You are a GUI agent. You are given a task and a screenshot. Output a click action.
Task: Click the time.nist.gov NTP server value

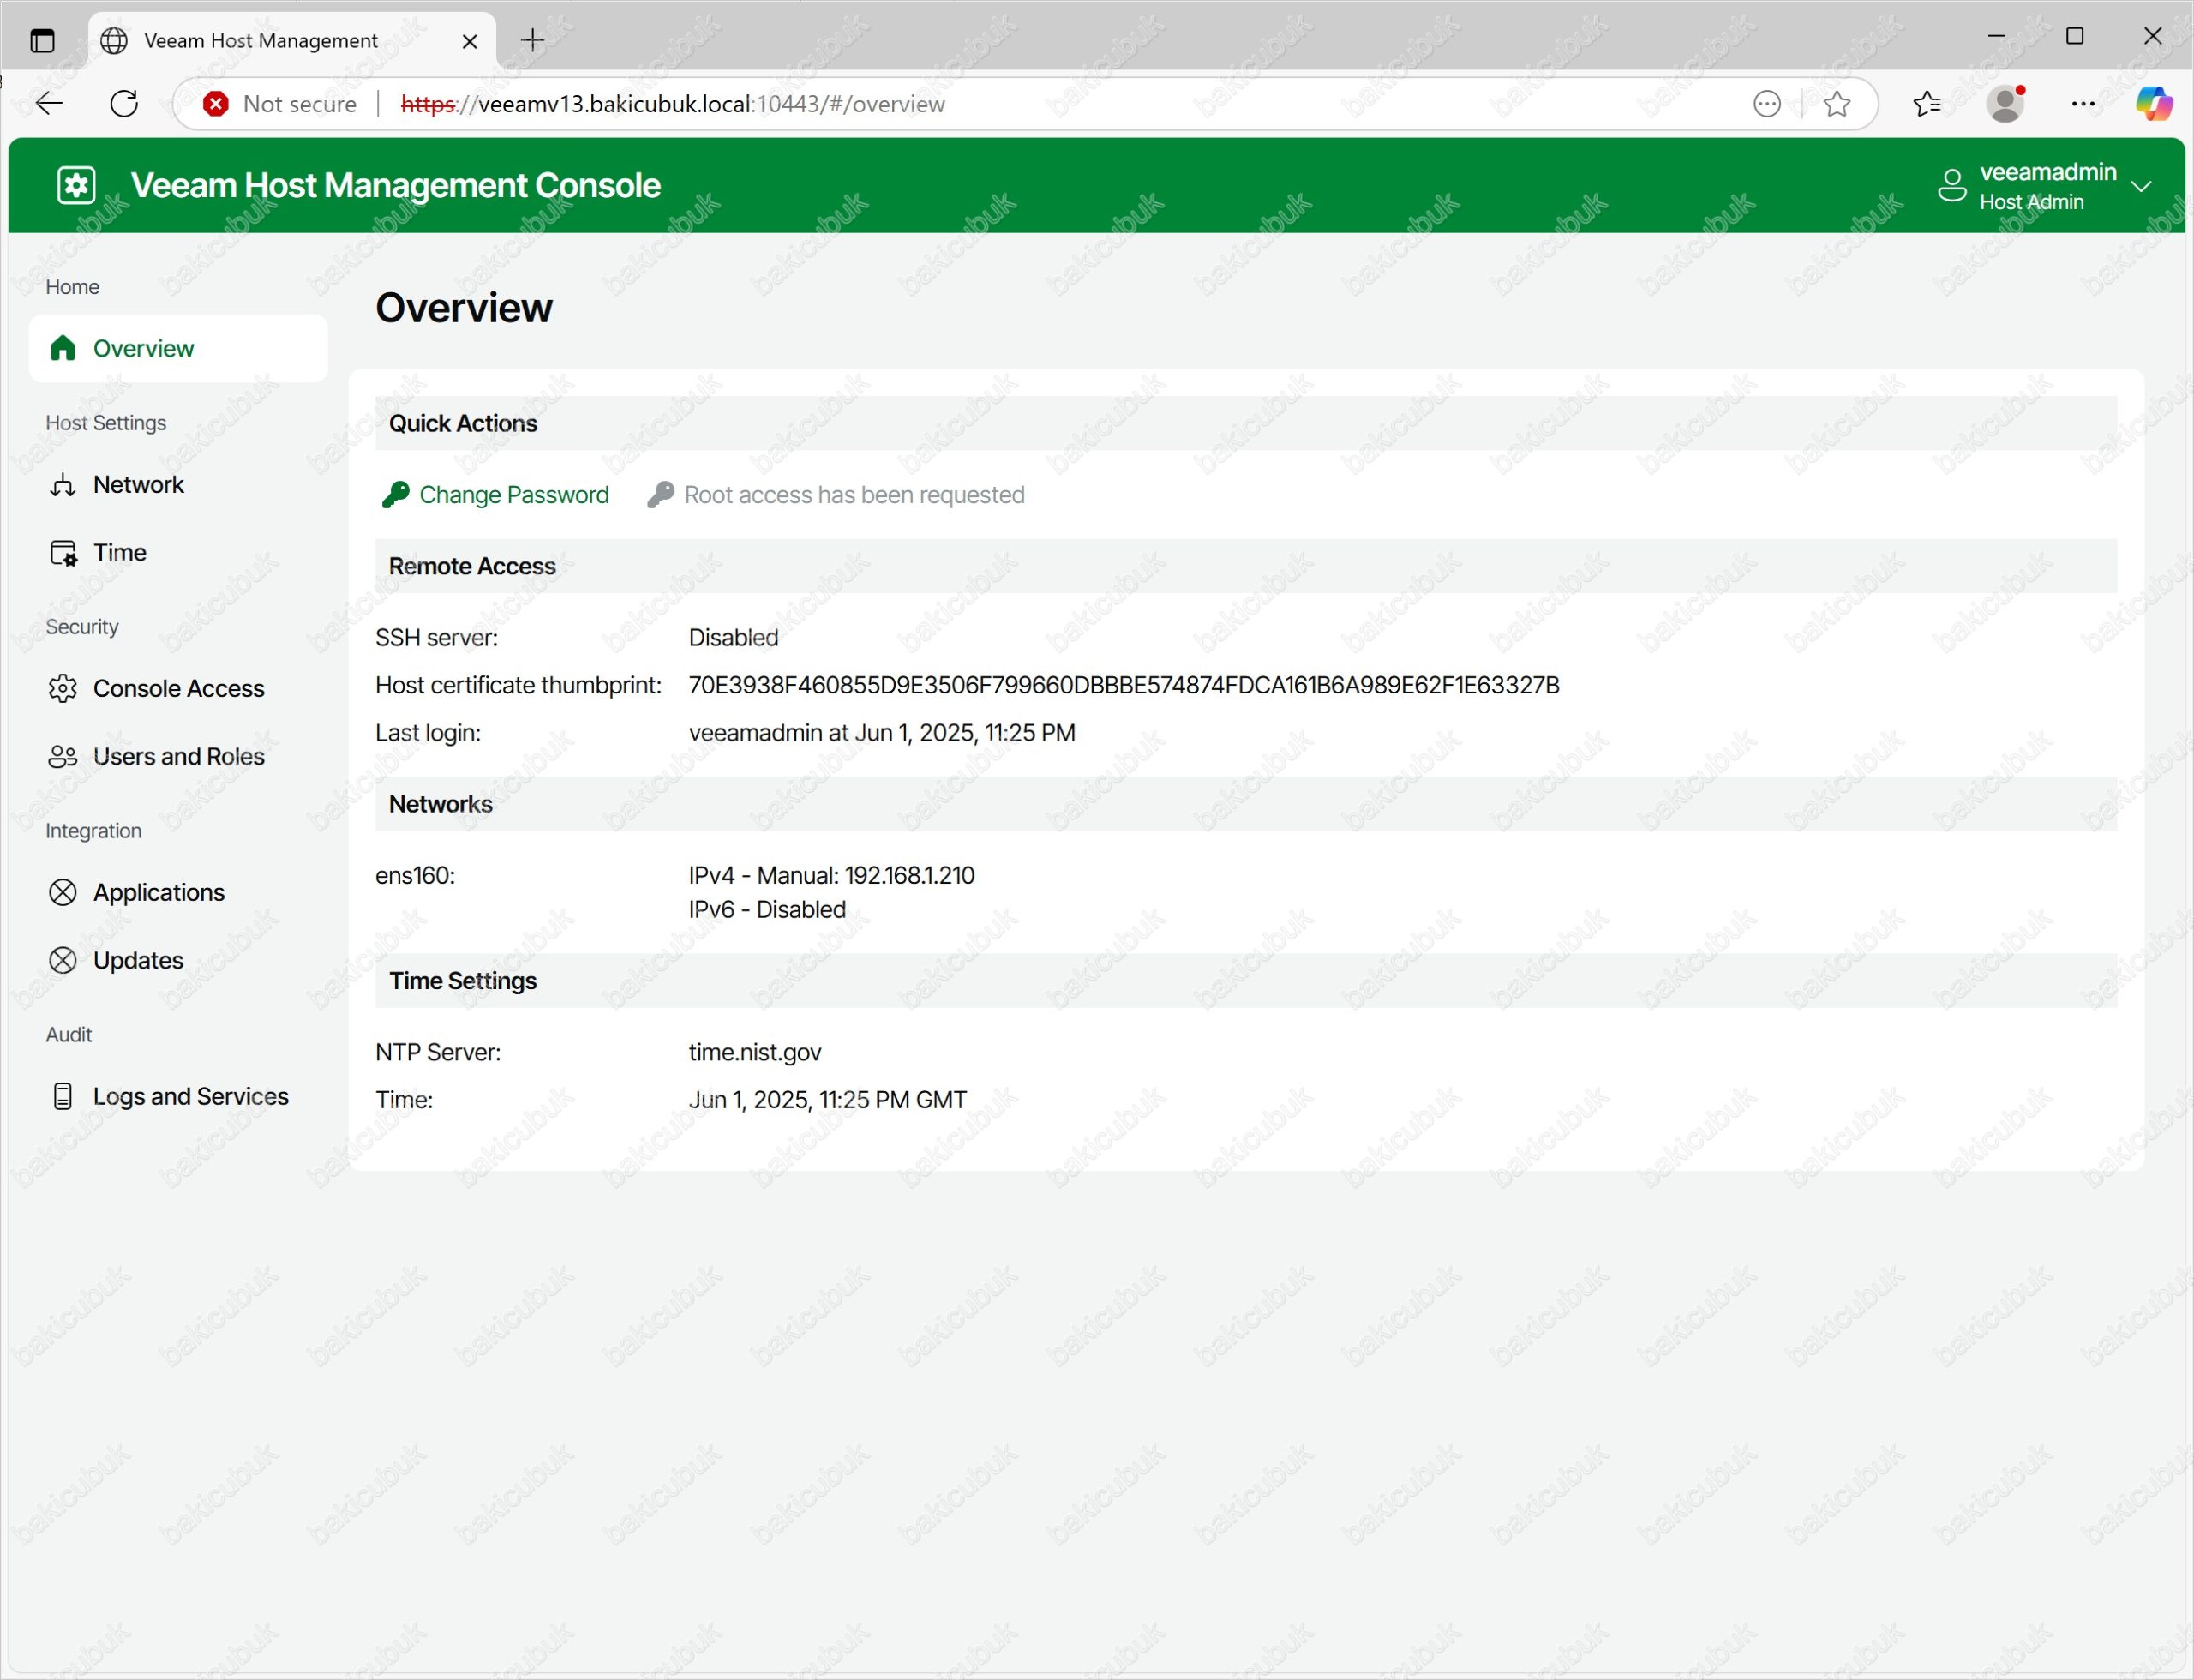pos(755,1052)
